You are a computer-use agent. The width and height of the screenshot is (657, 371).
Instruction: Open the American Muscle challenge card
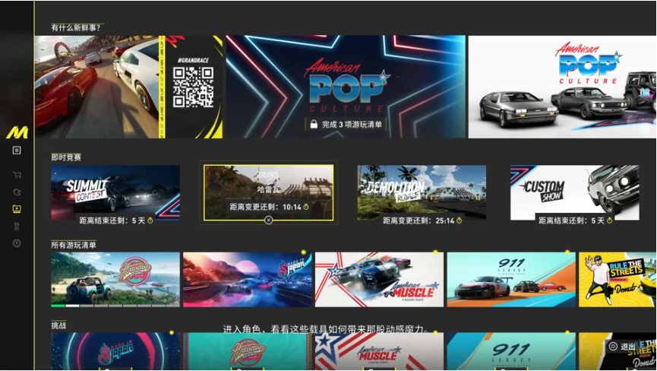point(379,351)
